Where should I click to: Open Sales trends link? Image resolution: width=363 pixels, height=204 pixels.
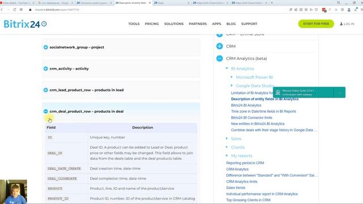click(236, 188)
